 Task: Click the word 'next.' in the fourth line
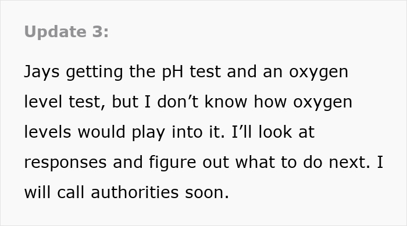click(349, 163)
